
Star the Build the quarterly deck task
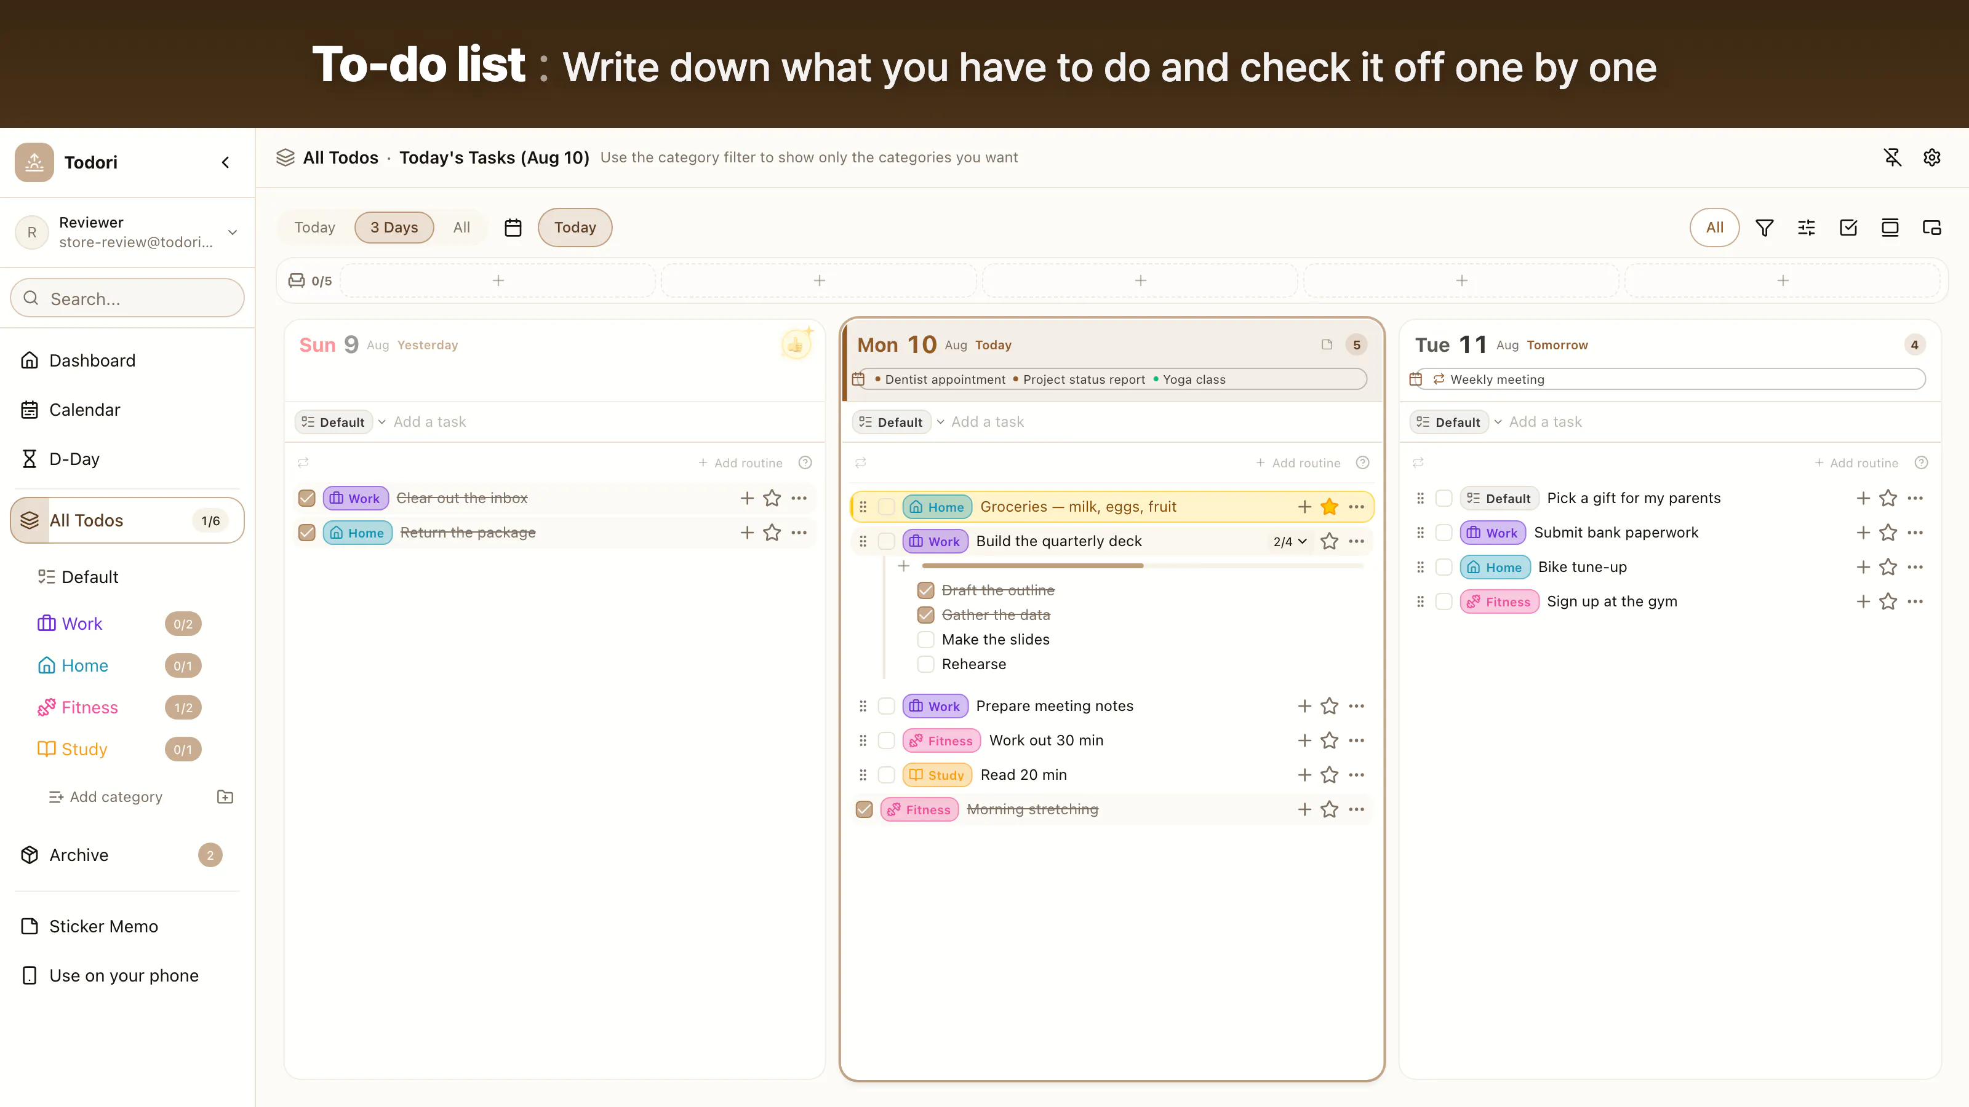point(1329,541)
